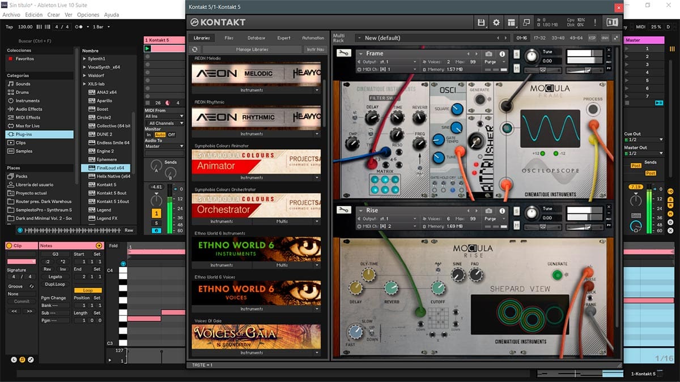The width and height of the screenshot is (680, 382).
Task: Click the Raw button in browser preview
Action: point(129,230)
